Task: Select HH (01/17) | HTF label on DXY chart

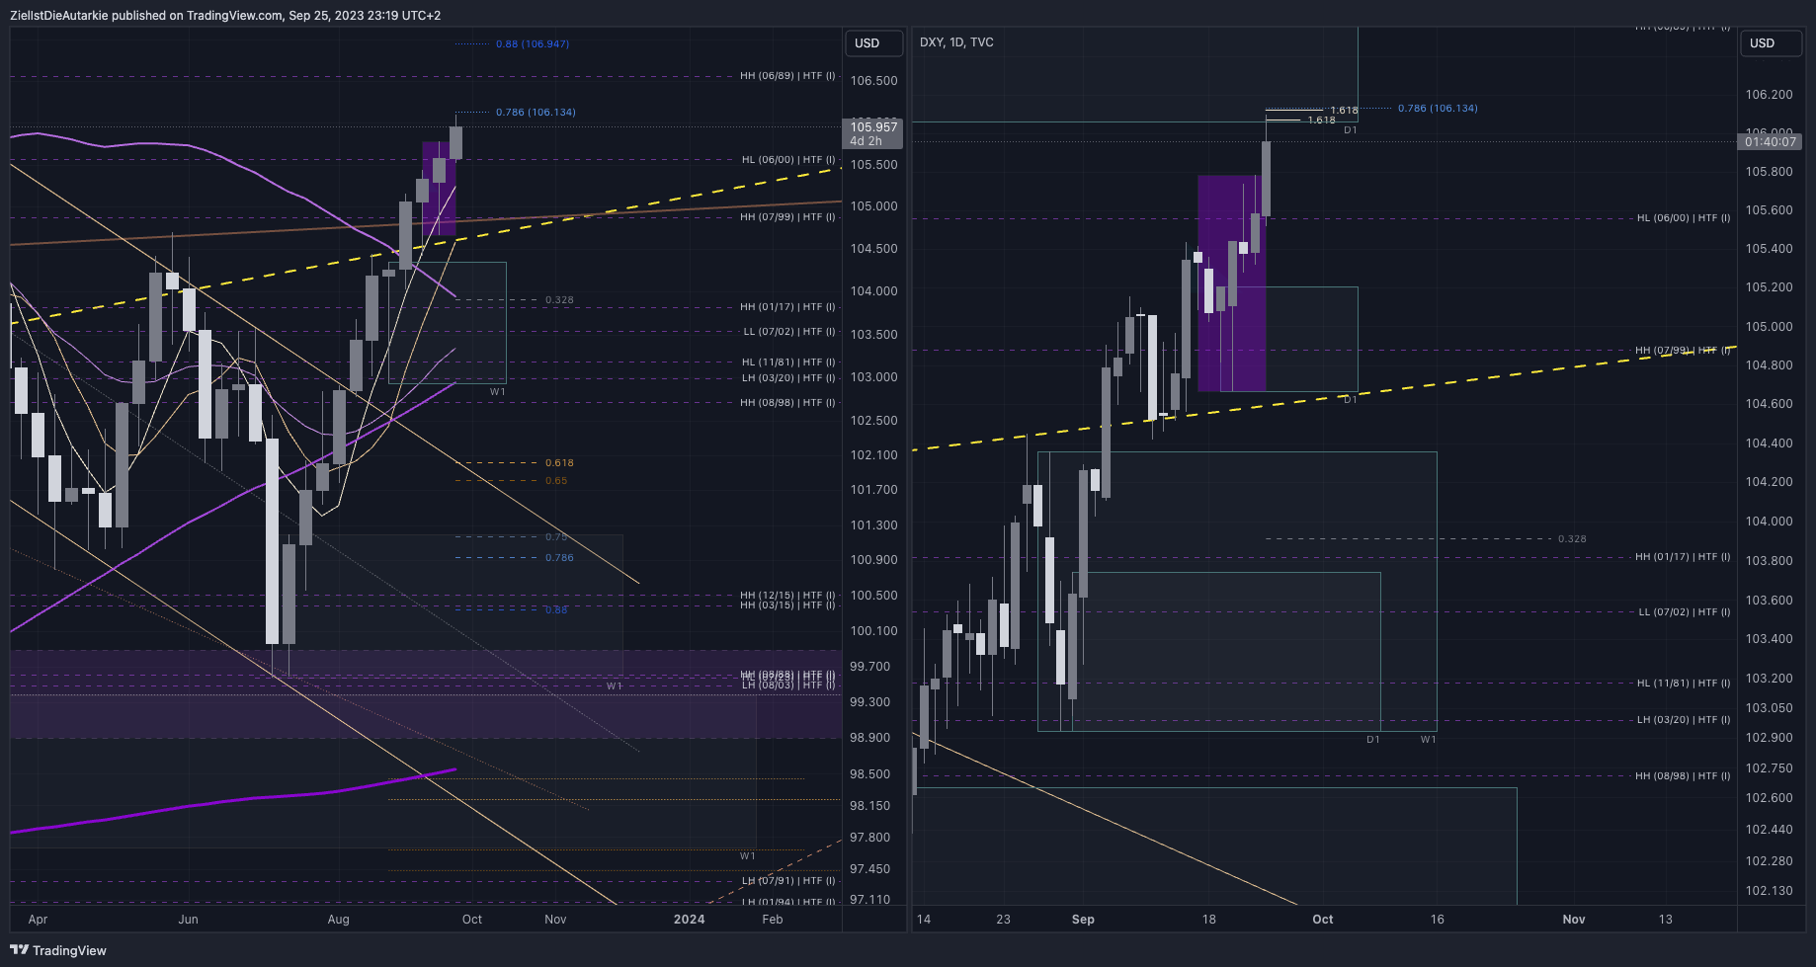Action: 1683,557
